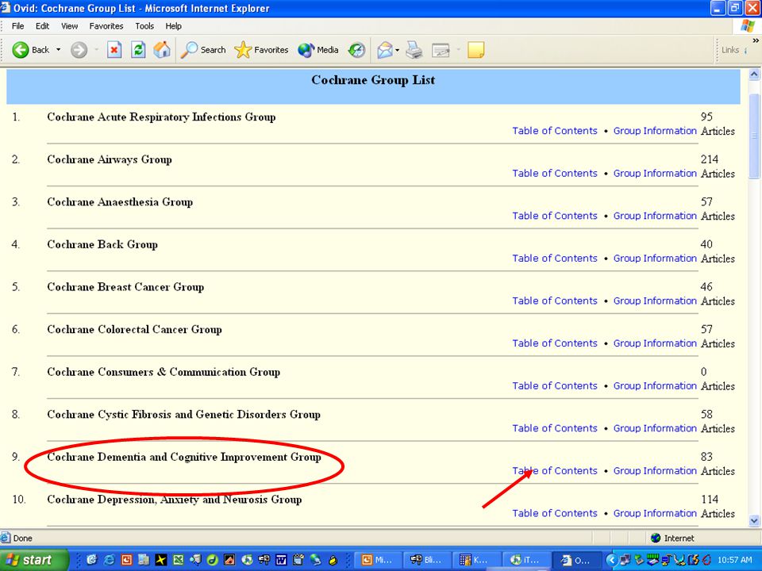
Task: Open Table of Contents for Cochrane Anaesthesia Group
Action: pos(555,216)
